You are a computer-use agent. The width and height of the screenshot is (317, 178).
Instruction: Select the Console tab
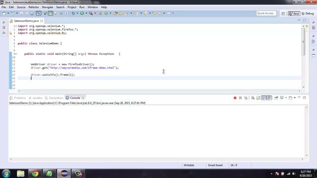75,98
